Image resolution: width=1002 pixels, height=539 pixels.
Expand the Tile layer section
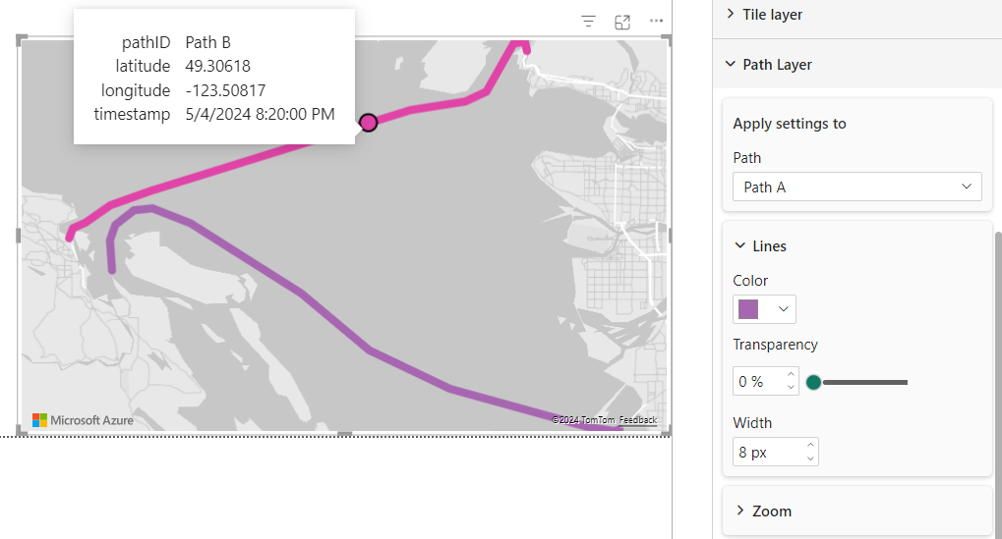coord(731,15)
